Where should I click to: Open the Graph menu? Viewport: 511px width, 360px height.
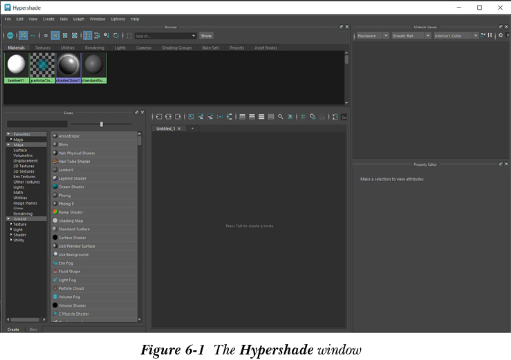click(79, 19)
